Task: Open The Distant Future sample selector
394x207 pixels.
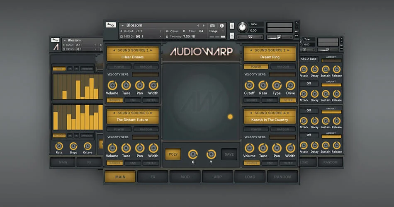Action: pyautogui.click(x=132, y=120)
